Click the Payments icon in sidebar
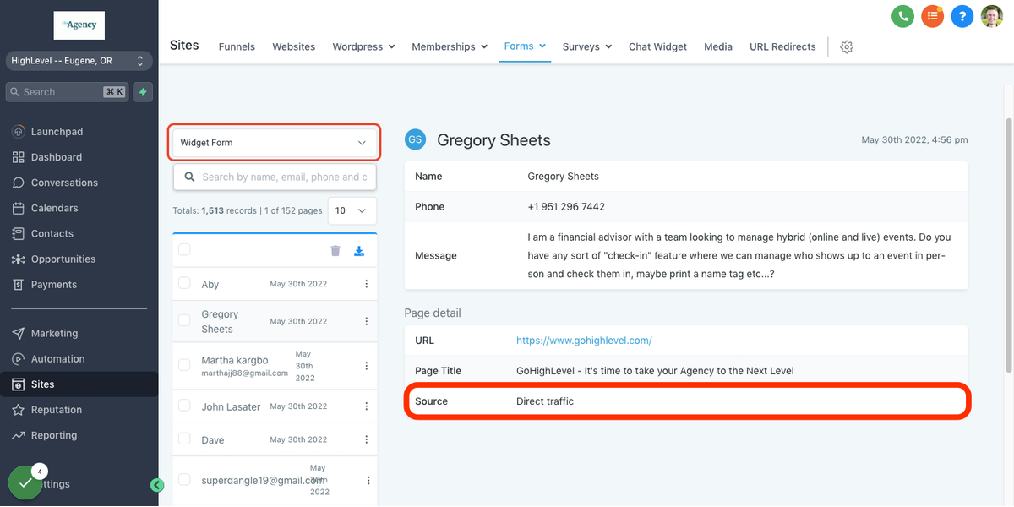The width and height of the screenshot is (1014, 507). point(19,285)
